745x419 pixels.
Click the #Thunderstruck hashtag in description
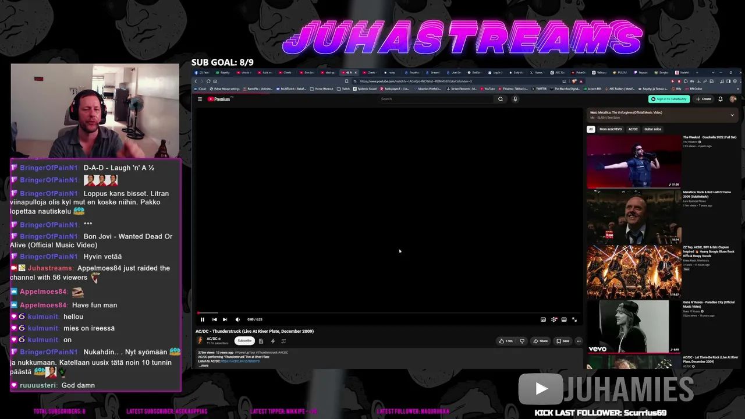tap(267, 353)
